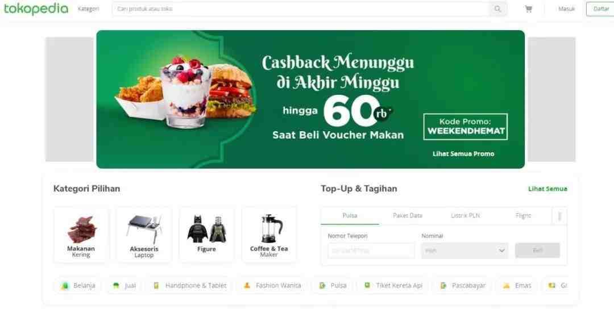Open Handphone & Tablet shortcut
The image size is (614, 309).
[x=189, y=286]
